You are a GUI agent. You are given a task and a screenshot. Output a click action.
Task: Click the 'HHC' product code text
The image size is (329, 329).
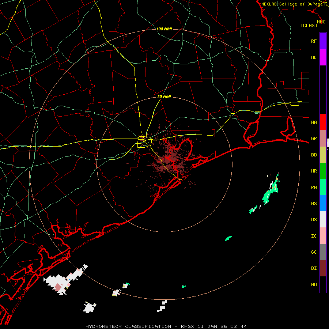pos(321,22)
